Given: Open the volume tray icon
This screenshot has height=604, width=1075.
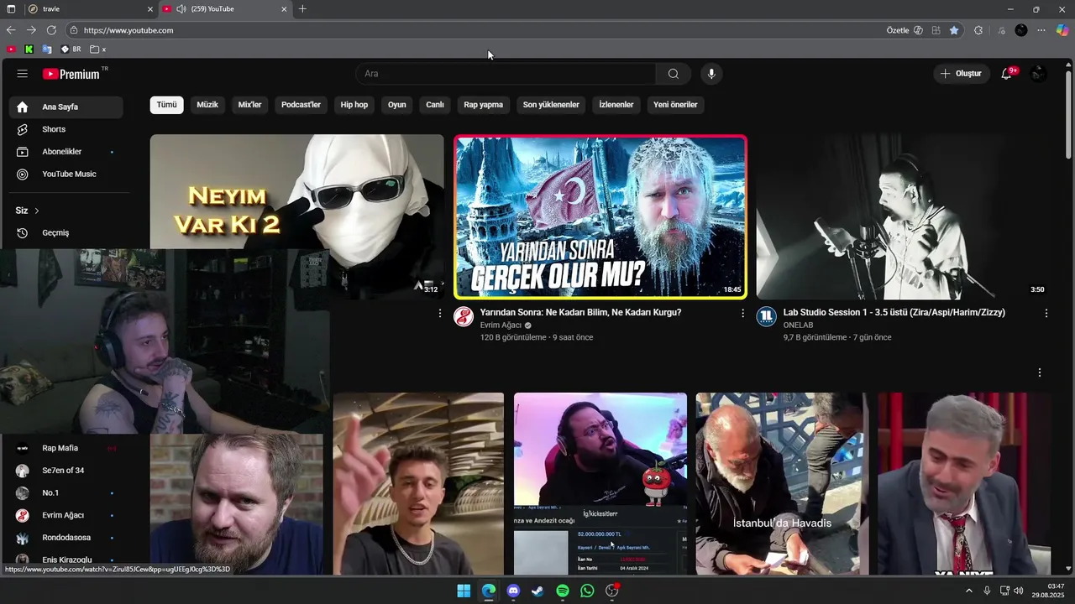Looking at the screenshot, I should tap(1019, 591).
